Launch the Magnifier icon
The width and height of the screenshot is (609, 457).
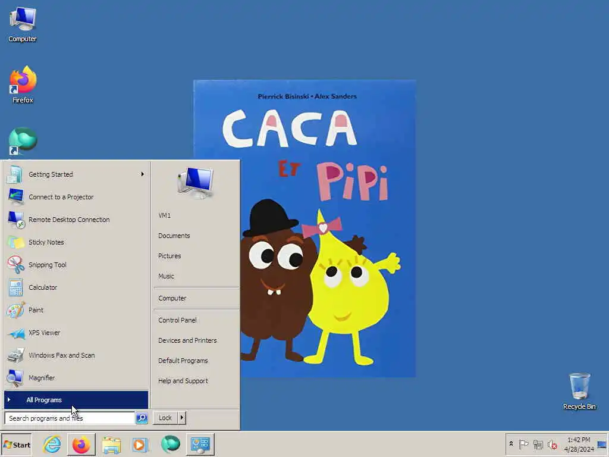point(15,378)
